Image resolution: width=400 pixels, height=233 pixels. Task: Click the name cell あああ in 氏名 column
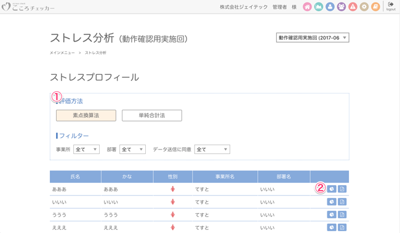pos(59,189)
